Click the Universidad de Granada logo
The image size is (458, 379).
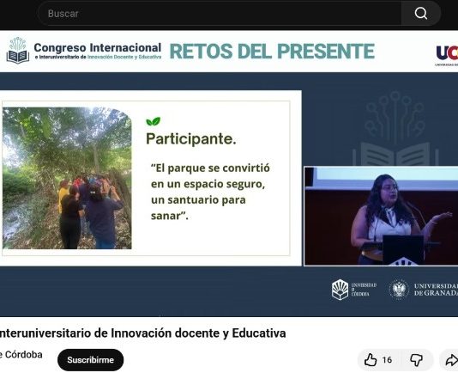(424, 290)
